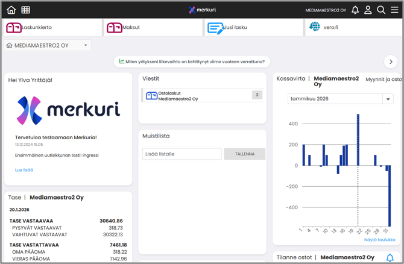Open the hamburger main menu
This screenshot has width=404, height=264.
click(394, 10)
